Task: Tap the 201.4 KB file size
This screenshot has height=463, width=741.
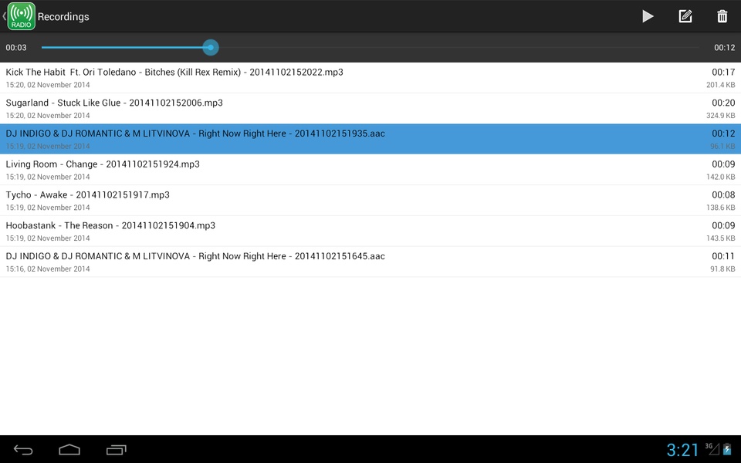Action: (721, 85)
